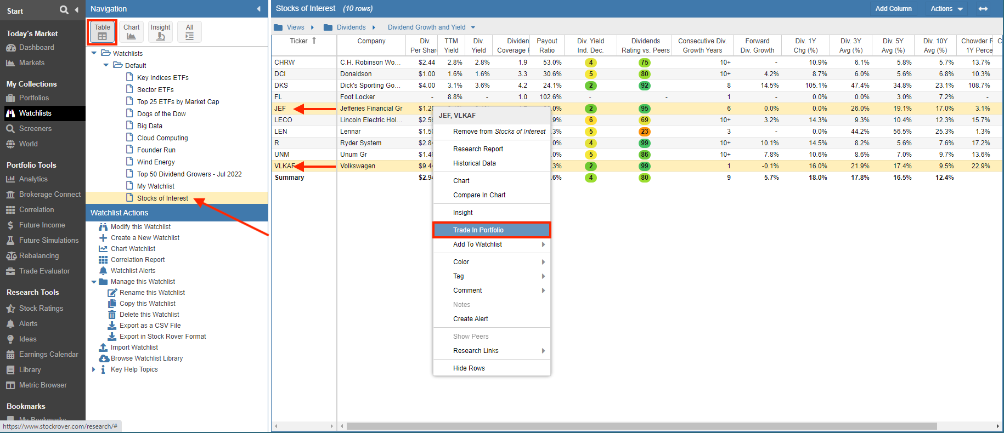The height and width of the screenshot is (433, 1004).
Task: Open the search magnifier in Start bar
Action: pyautogui.click(x=64, y=10)
